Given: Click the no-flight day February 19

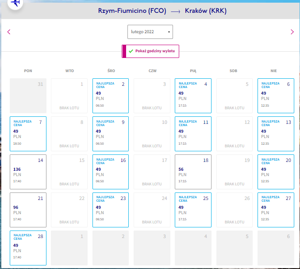Looking at the screenshot, I should click(x=235, y=172).
